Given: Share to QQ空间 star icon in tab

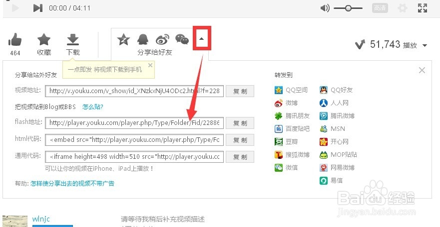Looking at the screenshot, I should (x=123, y=39).
